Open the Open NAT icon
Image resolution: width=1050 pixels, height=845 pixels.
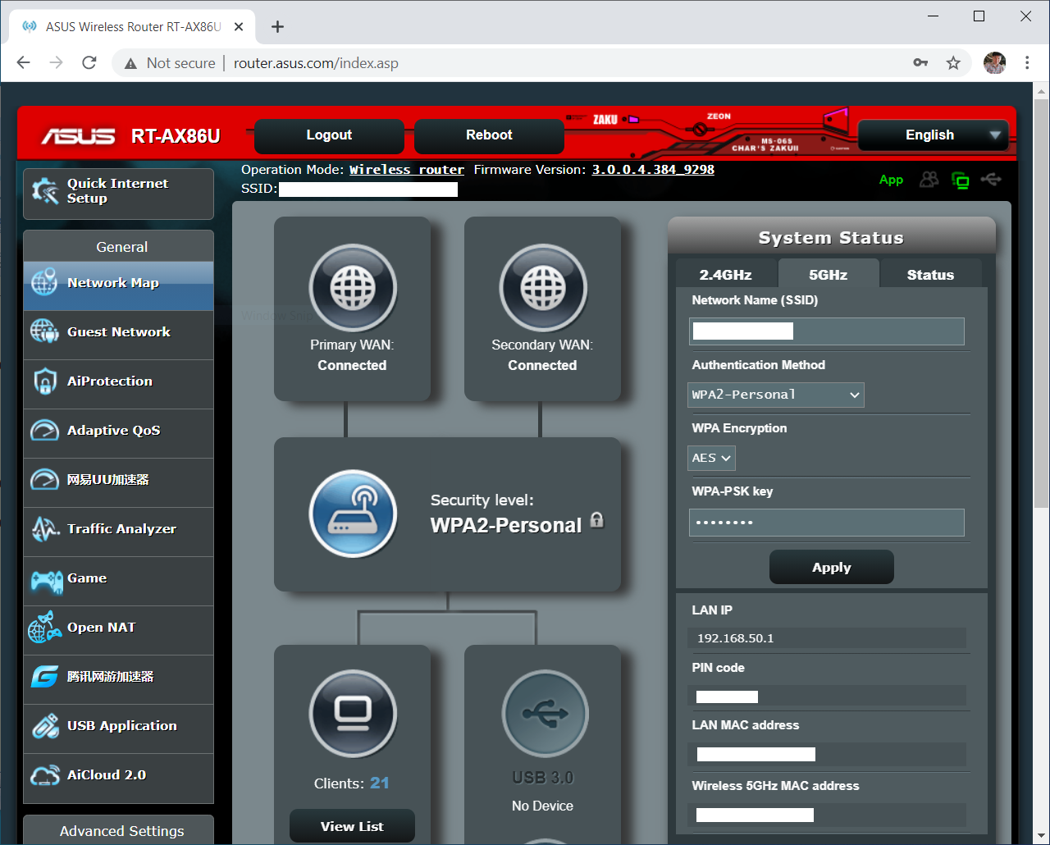click(x=44, y=627)
